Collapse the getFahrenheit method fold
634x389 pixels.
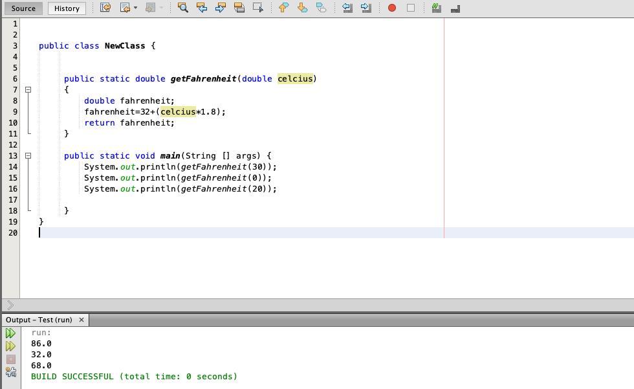[x=28, y=90]
